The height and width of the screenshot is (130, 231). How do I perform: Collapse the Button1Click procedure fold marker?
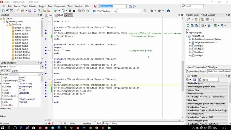pyautogui.click(x=52, y=27)
